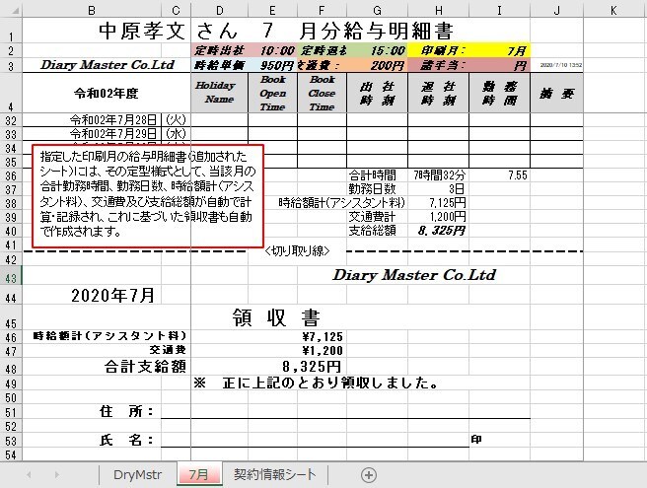Select column F header
This screenshot has width=647, height=488.
tap(322, 10)
